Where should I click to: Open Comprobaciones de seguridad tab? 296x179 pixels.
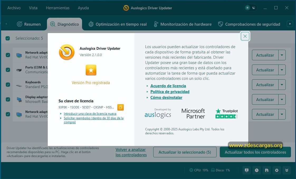pyautogui.click(x=249, y=24)
